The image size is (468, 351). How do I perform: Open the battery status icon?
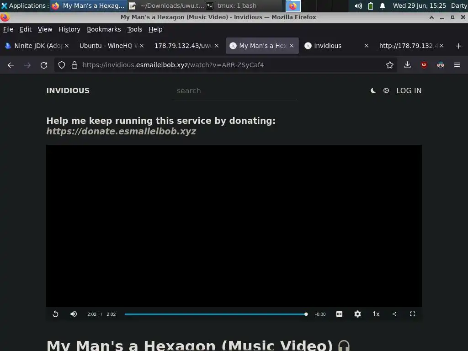pyautogui.click(x=370, y=5)
